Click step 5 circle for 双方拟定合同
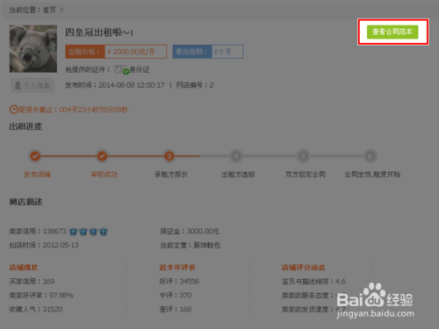Screen dimensions: 439x329 [x=303, y=156]
